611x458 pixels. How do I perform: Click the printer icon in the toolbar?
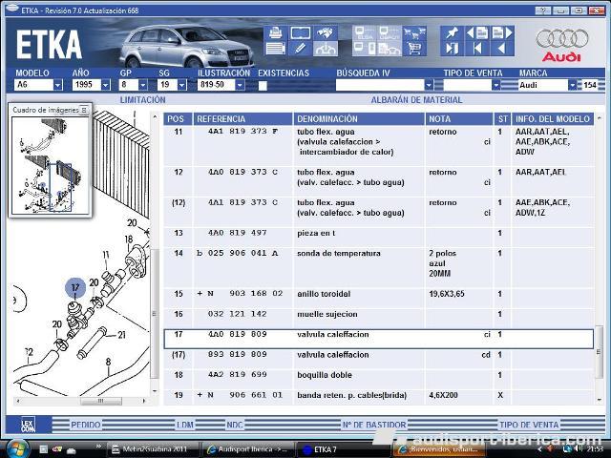coord(276,33)
